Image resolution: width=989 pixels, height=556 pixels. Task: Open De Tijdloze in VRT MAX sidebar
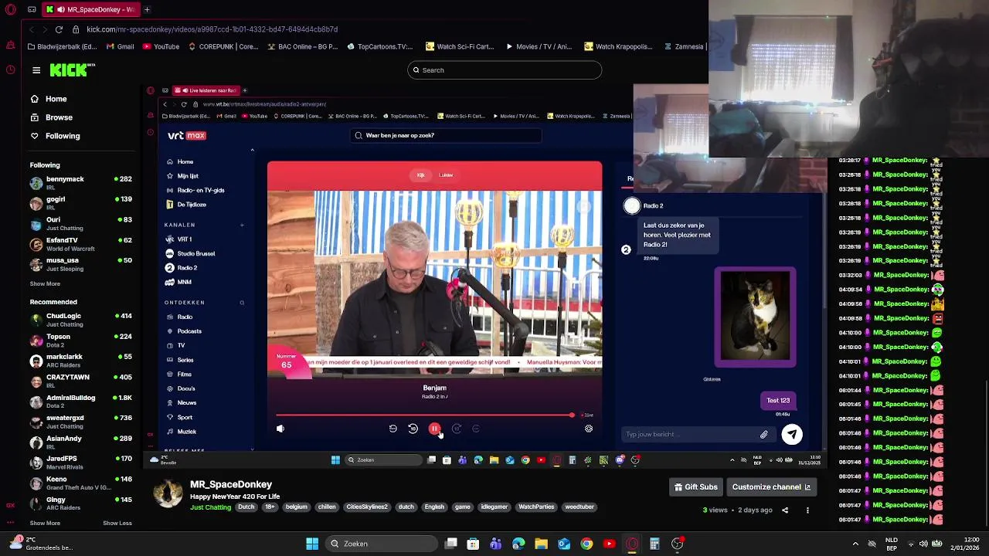coord(192,205)
